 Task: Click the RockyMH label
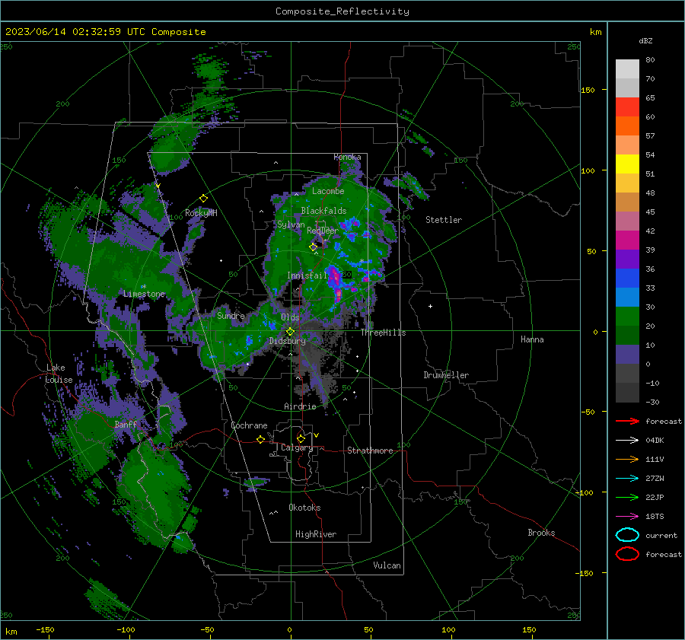(201, 213)
